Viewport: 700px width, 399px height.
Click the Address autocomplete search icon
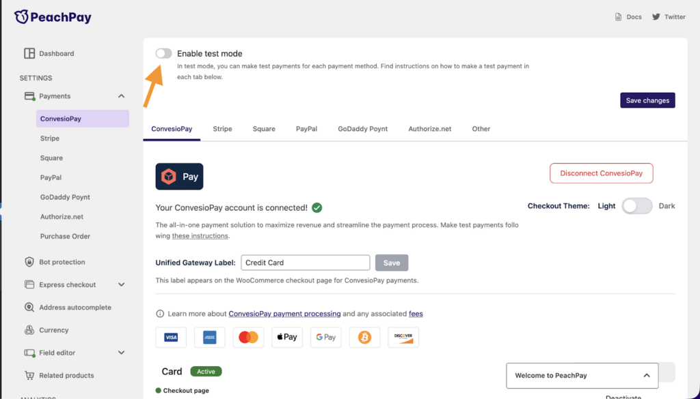(29, 308)
